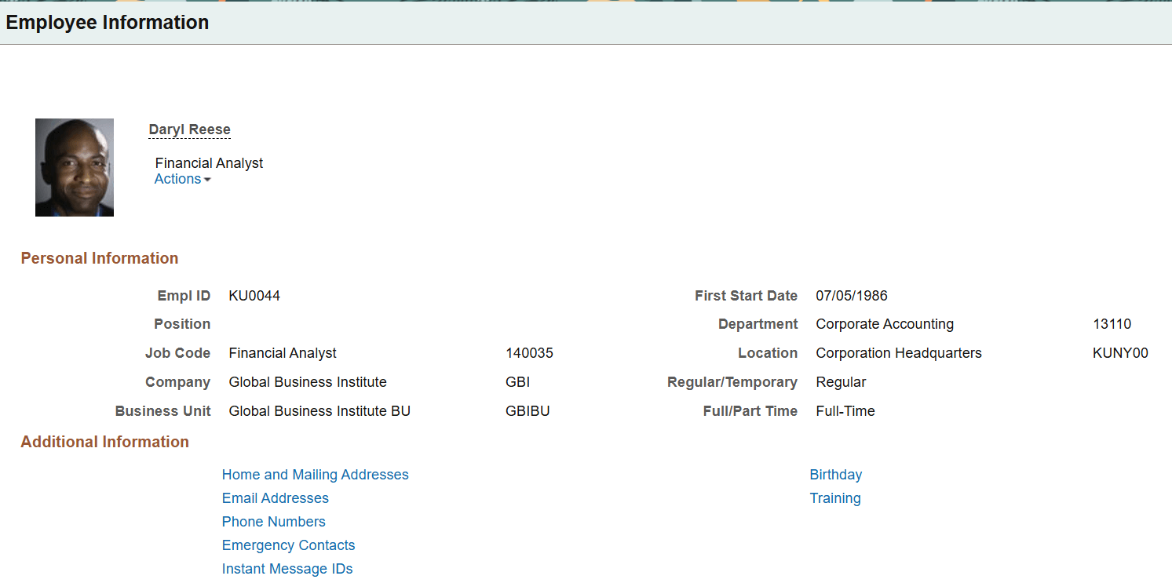The image size is (1172, 583).
Task: Click the Personal Information section heading
Action: (x=100, y=258)
